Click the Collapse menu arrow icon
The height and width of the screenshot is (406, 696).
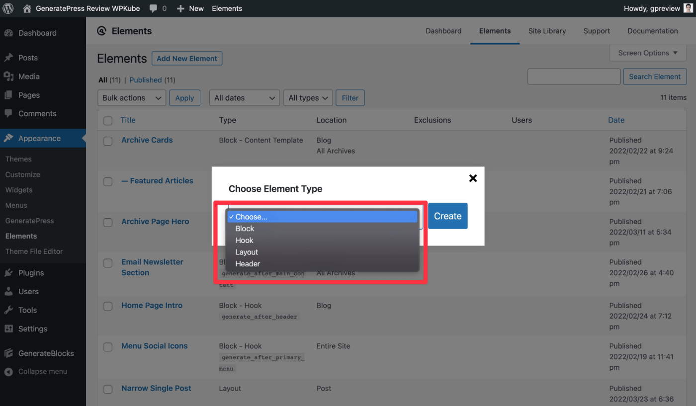click(x=8, y=371)
